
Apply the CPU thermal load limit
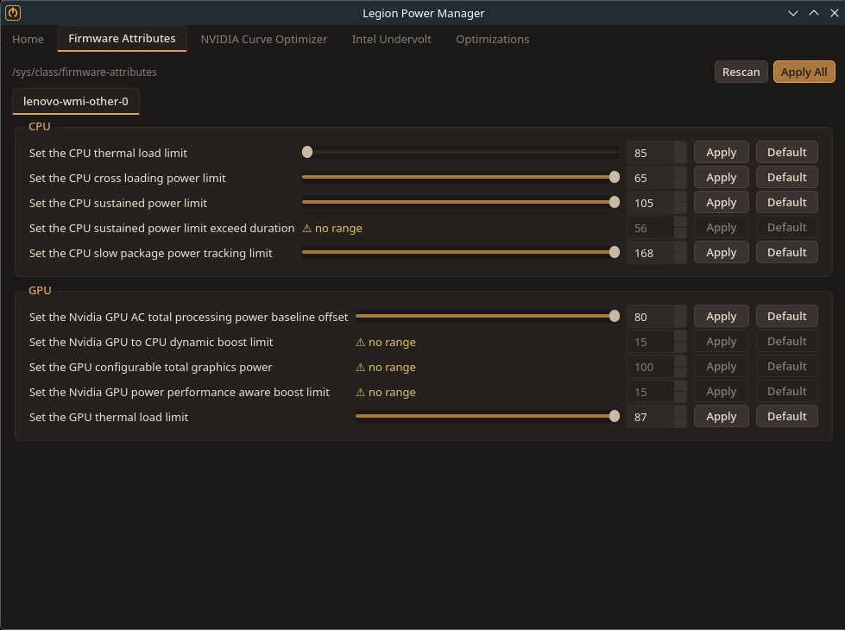coord(721,153)
